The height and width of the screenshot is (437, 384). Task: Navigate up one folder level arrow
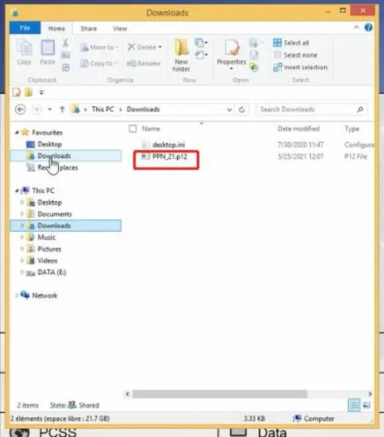(x=62, y=110)
